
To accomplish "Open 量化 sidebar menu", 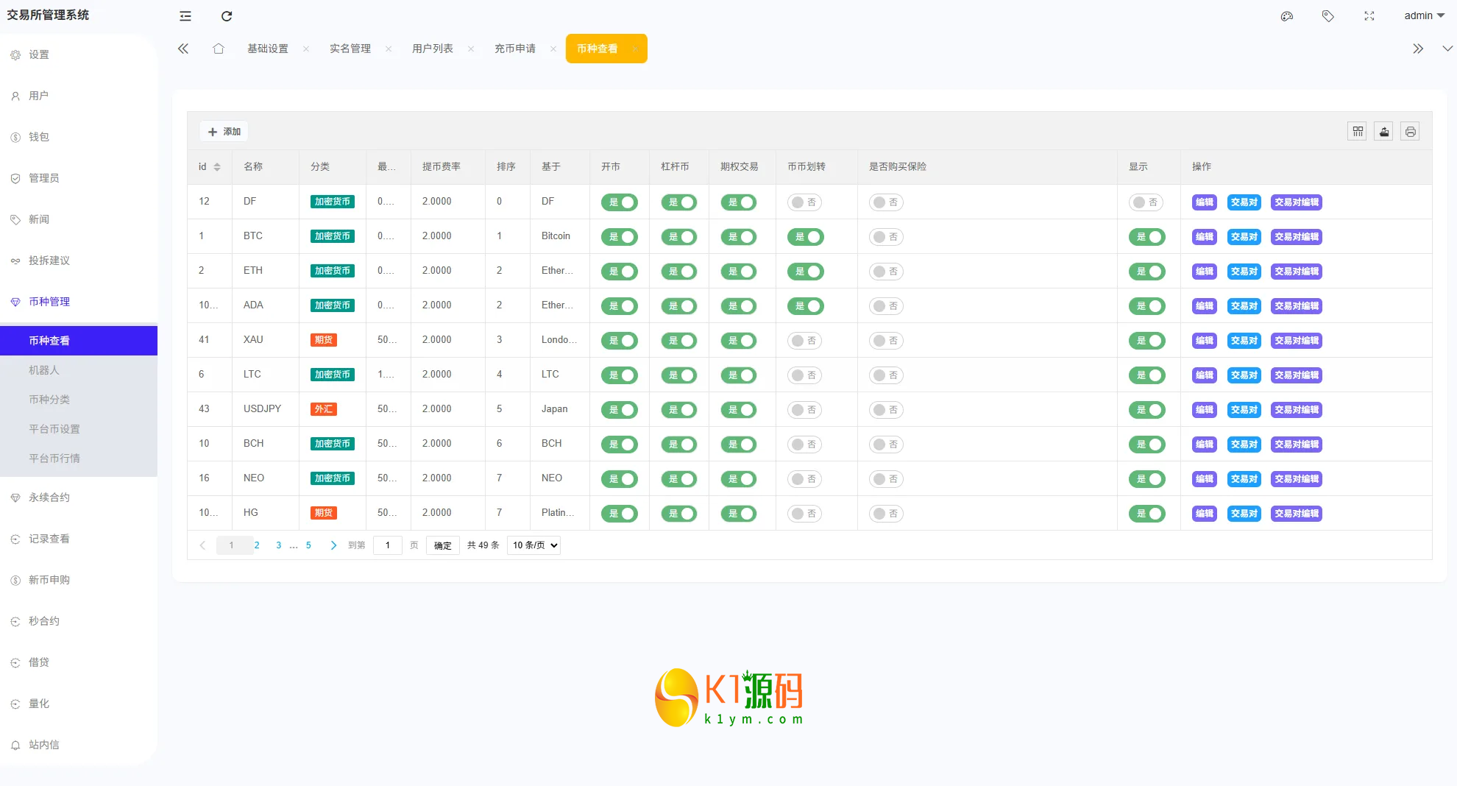I will point(79,704).
